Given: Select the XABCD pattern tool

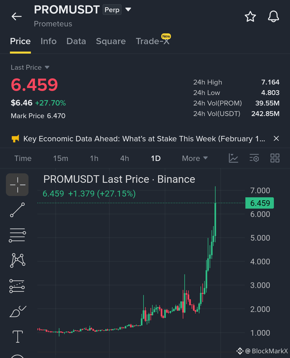Looking at the screenshot, I should 18,260.
